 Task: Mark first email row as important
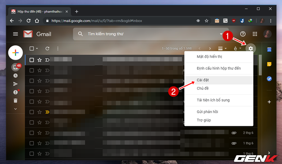(x=47, y=60)
